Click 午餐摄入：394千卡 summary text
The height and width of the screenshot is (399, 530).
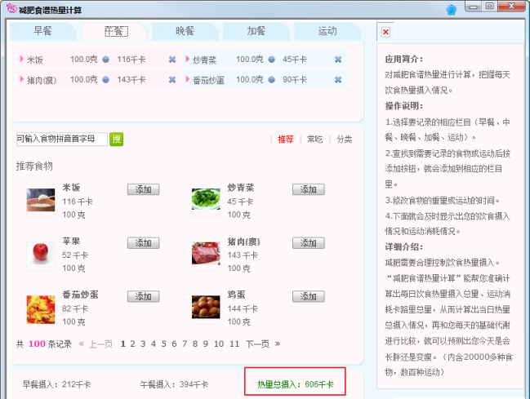click(x=174, y=384)
